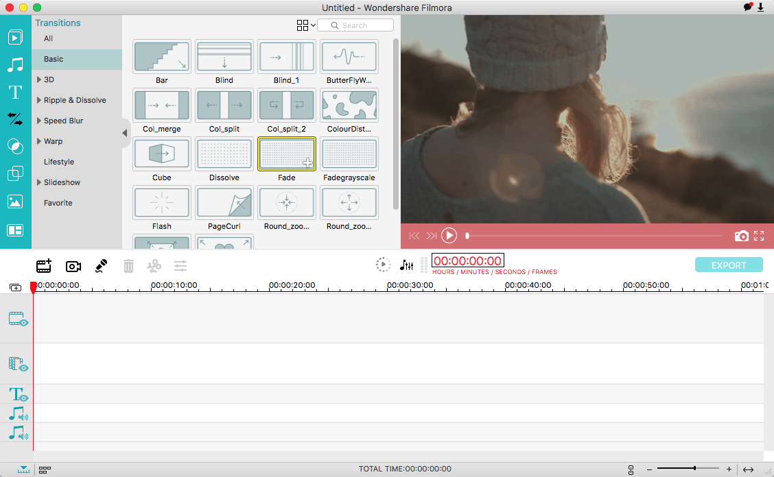Image resolution: width=774 pixels, height=477 pixels.
Task: Click the preview playback progress slider
Action: 594,236
